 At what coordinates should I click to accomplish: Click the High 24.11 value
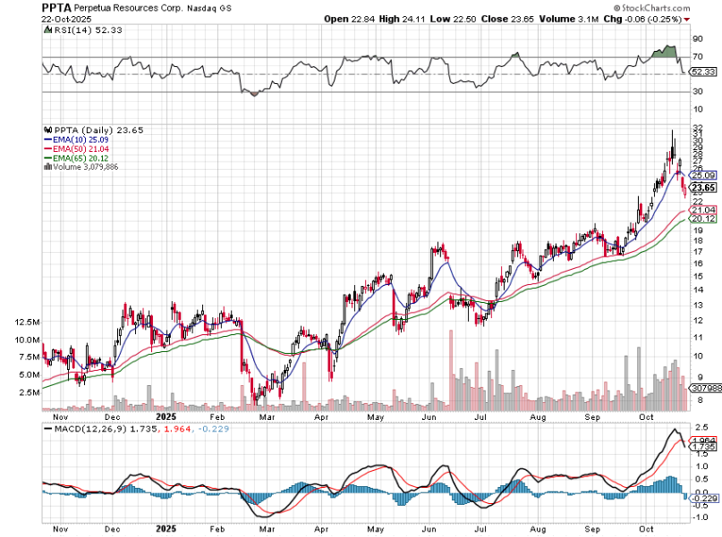click(x=403, y=20)
